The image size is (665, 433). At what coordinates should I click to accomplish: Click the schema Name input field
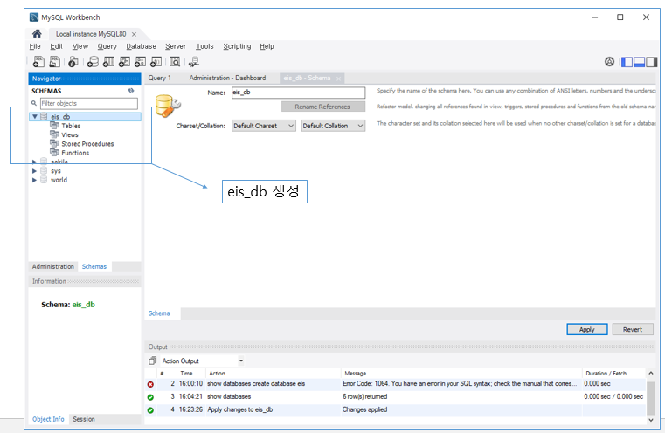(x=299, y=93)
